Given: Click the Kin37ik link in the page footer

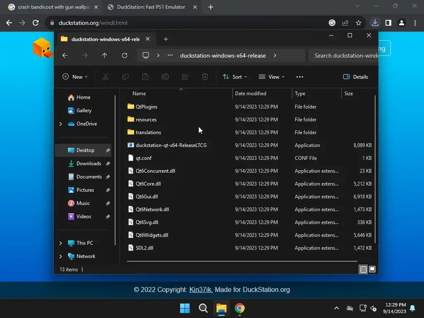Looking at the screenshot, I should pos(201,289).
